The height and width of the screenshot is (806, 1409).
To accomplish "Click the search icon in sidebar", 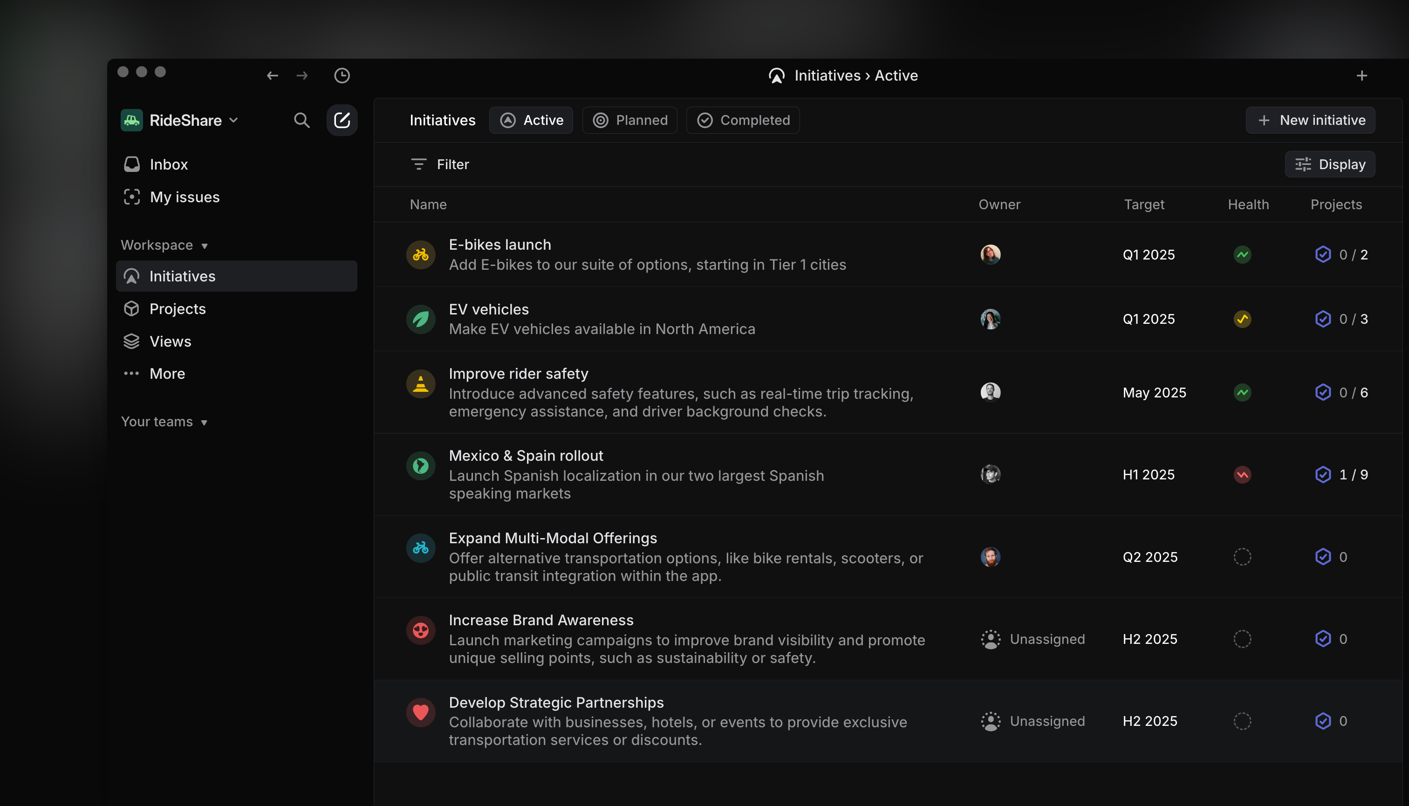I will pos(301,120).
